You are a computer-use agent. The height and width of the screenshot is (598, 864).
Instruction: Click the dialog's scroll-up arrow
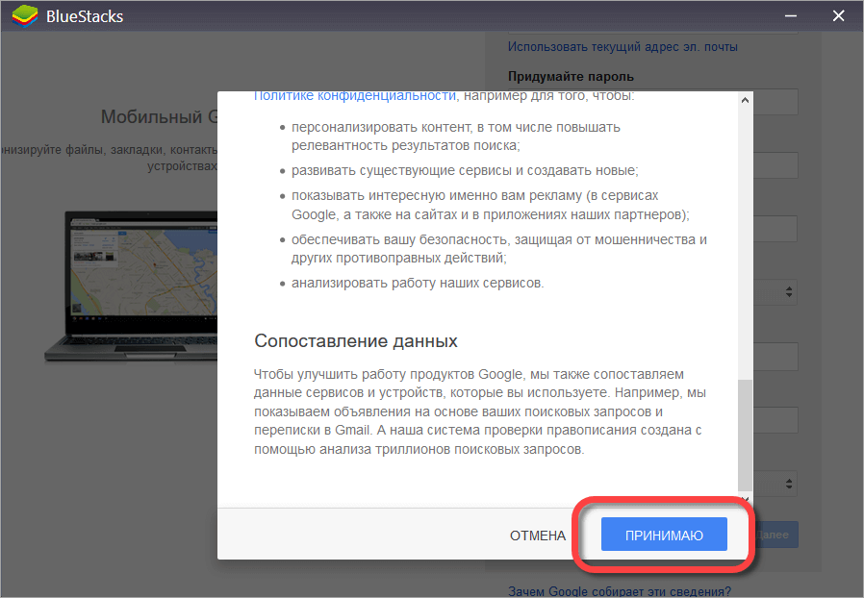coord(745,98)
